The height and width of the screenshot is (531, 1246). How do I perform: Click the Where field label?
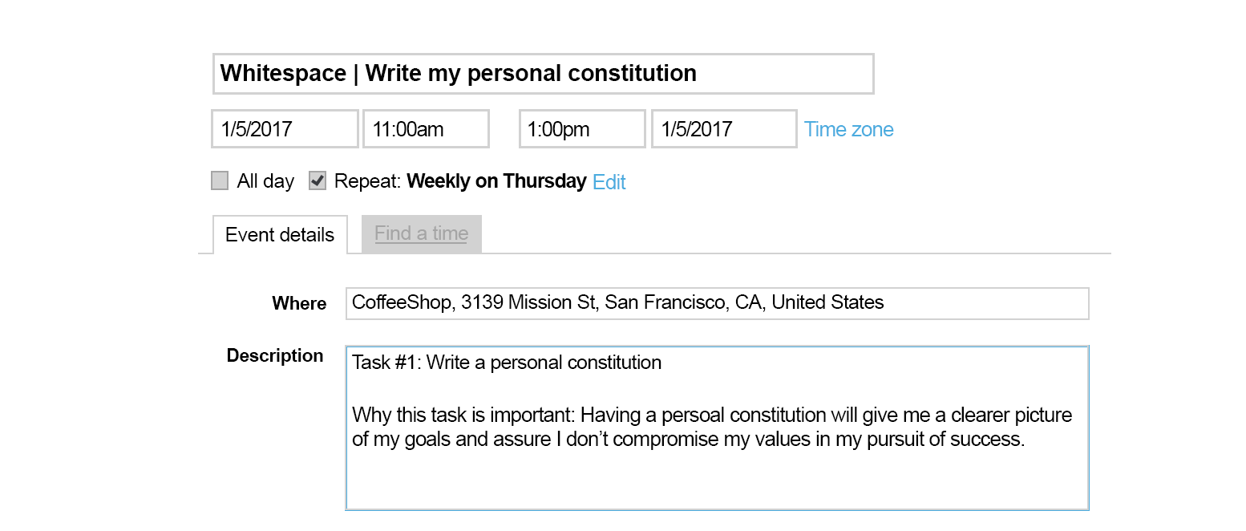[x=299, y=304]
